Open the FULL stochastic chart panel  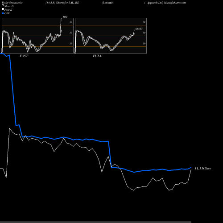pos(111,36)
